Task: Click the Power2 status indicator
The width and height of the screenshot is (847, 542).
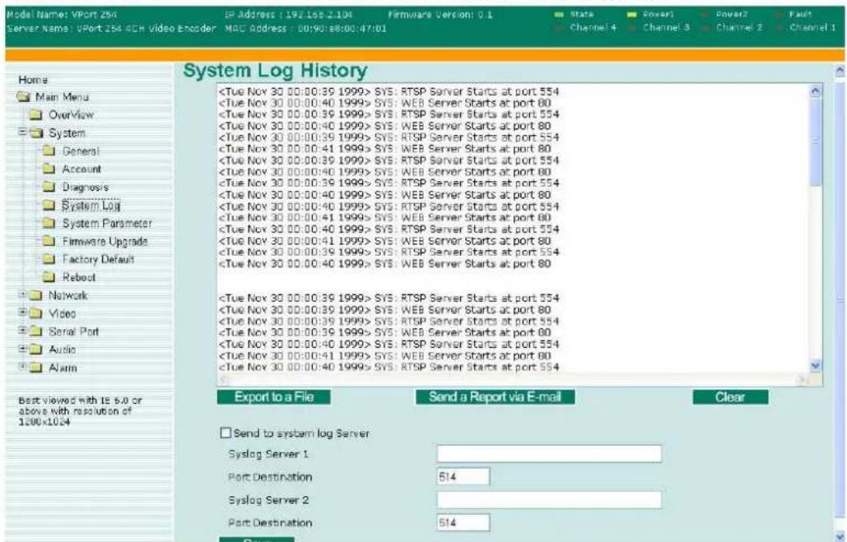Action: 705,15
